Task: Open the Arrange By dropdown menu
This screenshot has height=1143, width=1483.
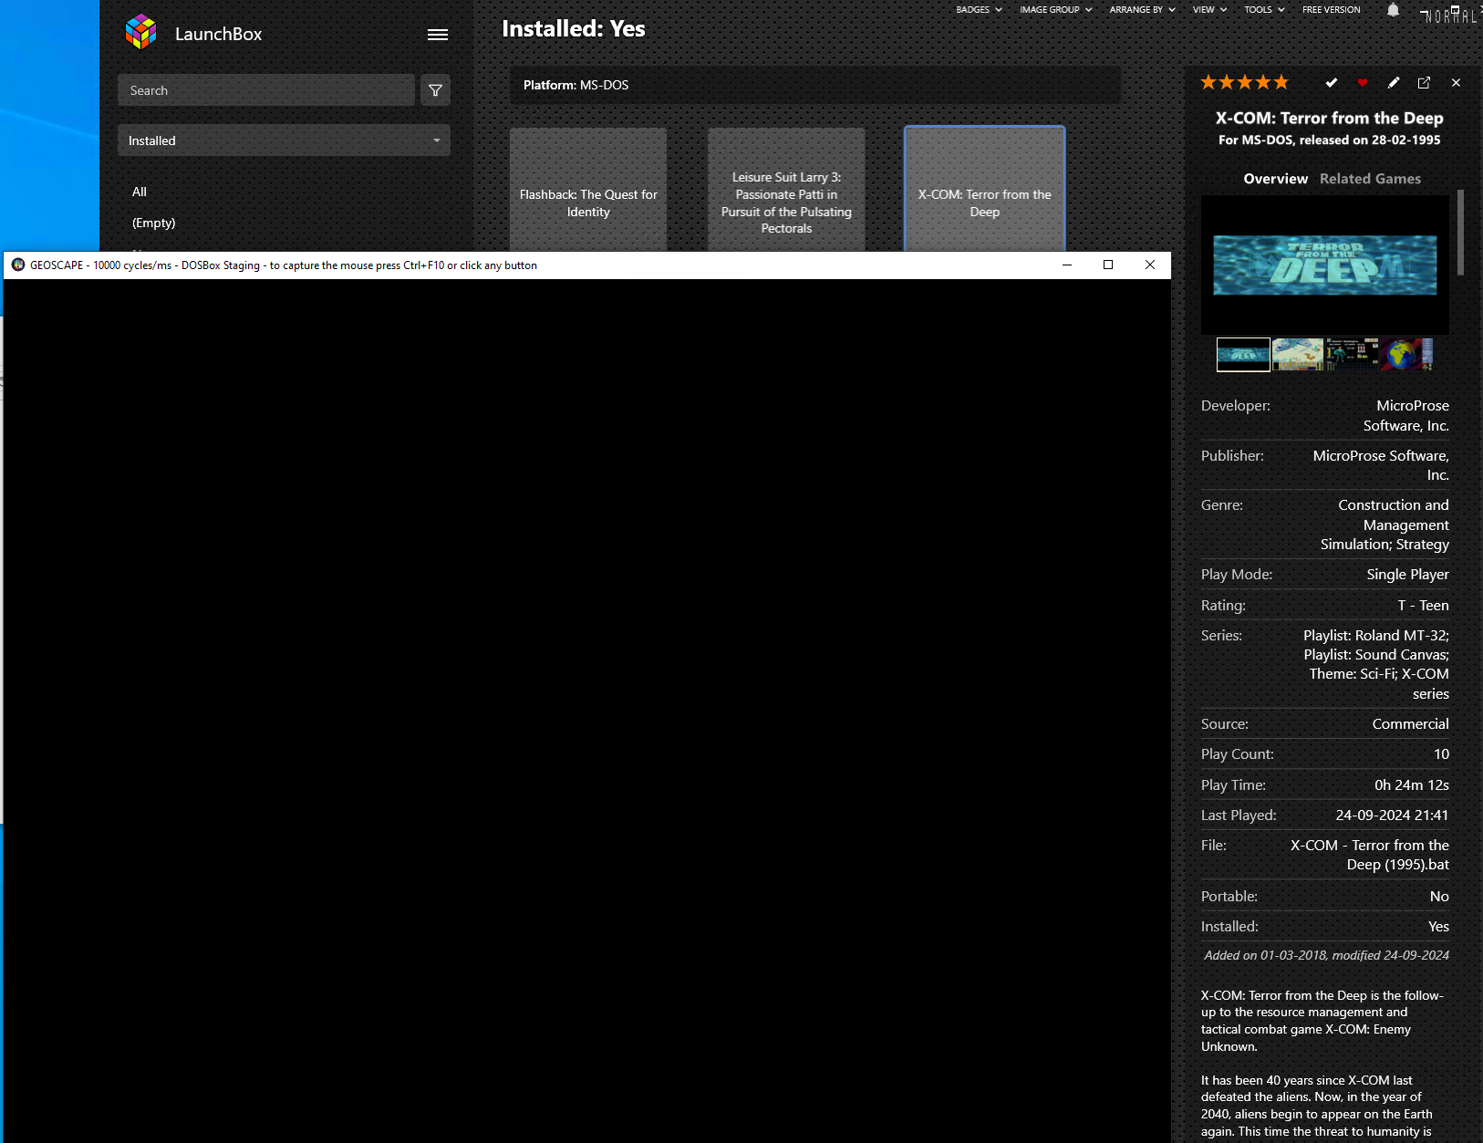Action: (1142, 10)
